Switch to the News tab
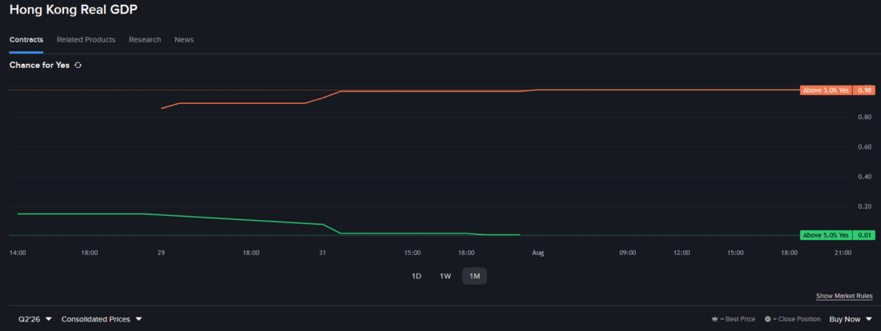The width and height of the screenshot is (881, 331). [184, 40]
